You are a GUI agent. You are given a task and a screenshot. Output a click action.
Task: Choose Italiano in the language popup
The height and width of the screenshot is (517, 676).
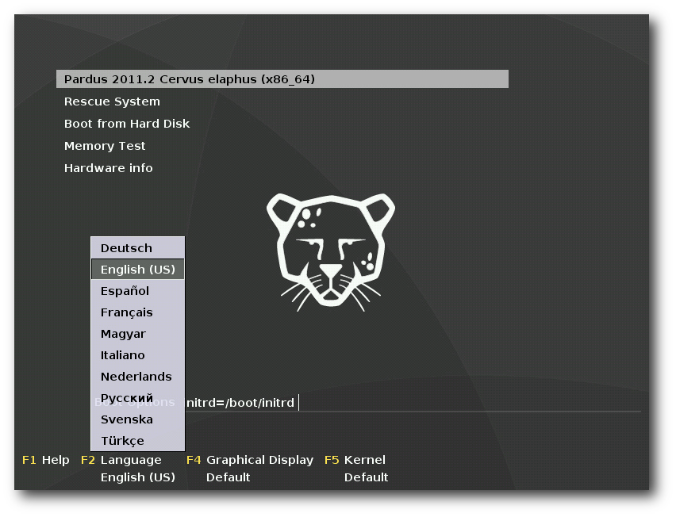click(x=137, y=355)
